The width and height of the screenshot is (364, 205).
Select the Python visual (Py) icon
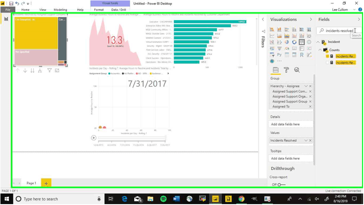coord(279,55)
